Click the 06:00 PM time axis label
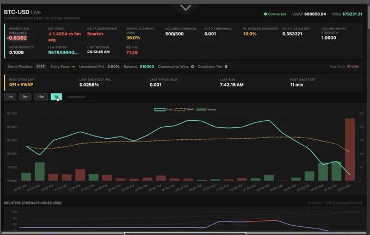The width and height of the screenshot is (370, 235). tap(155, 188)
